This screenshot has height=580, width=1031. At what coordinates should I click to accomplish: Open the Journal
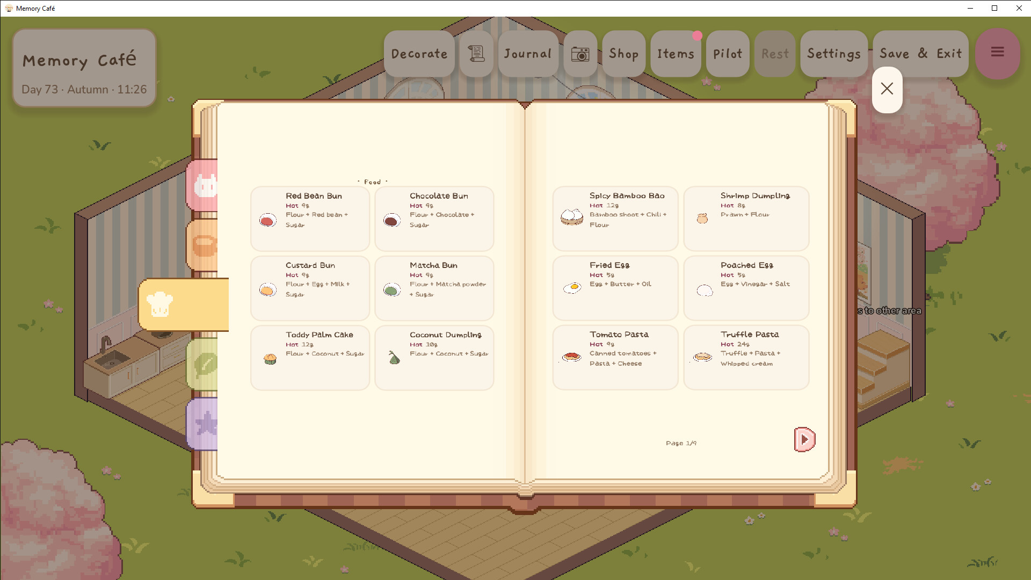coord(528,54)
